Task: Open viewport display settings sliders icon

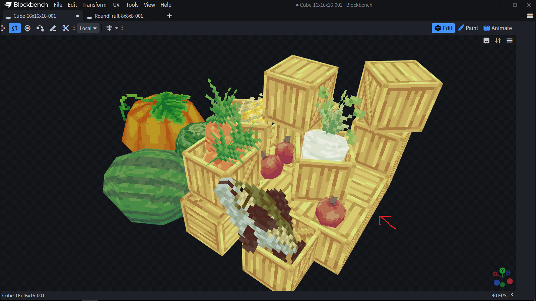Action: click(498, 40)
